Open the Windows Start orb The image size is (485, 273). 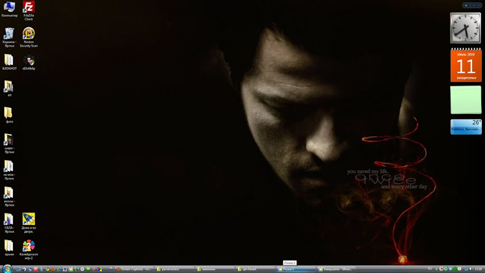click(x=7, y=269)
